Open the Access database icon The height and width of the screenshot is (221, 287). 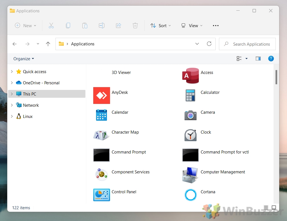[190, 76]
